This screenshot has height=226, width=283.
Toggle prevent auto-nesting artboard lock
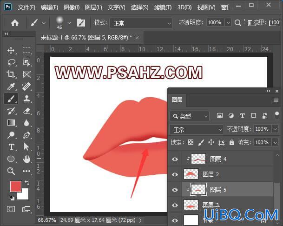[x=222, y=143]
